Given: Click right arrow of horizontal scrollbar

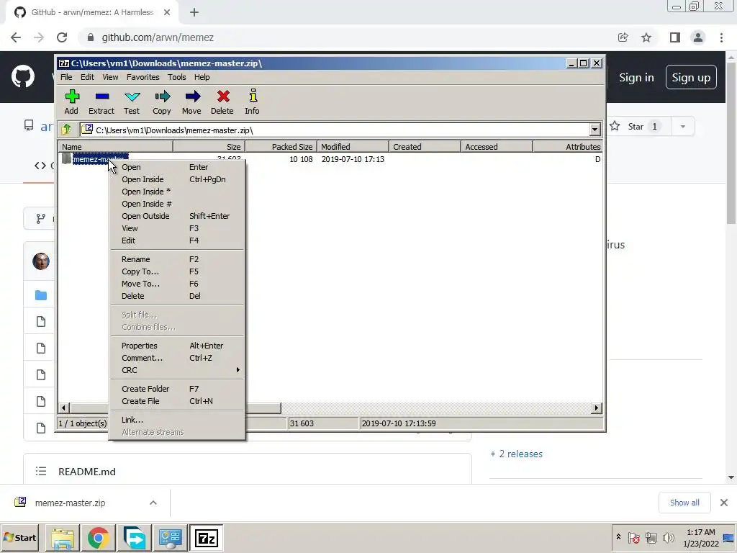Looking at the screenshot, I should click(x=597, y=408).
